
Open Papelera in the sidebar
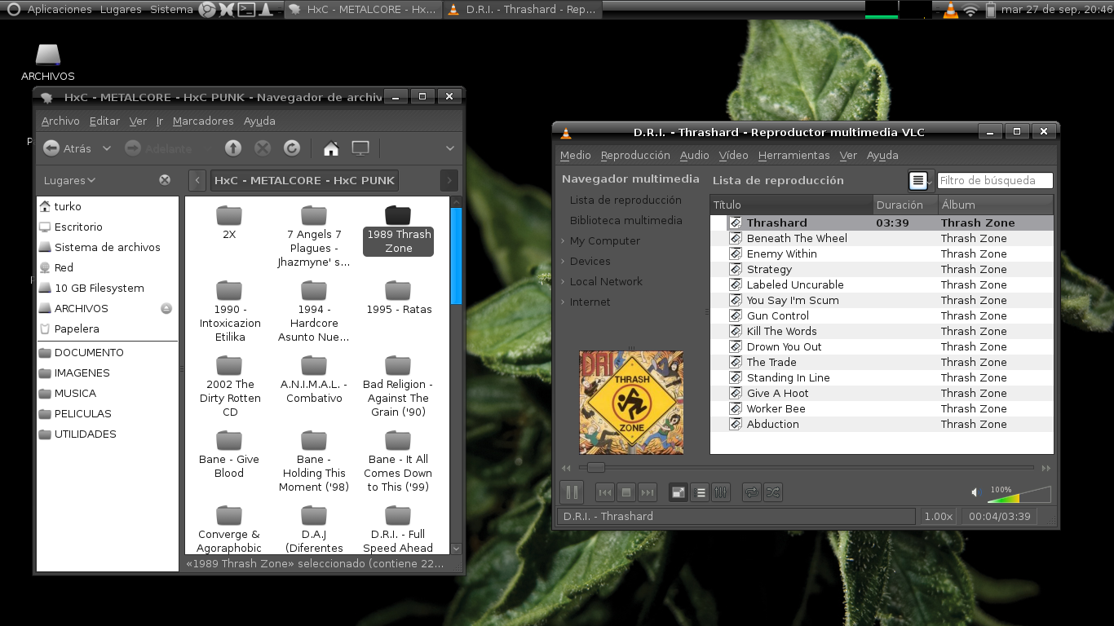[x=77, y=328]
